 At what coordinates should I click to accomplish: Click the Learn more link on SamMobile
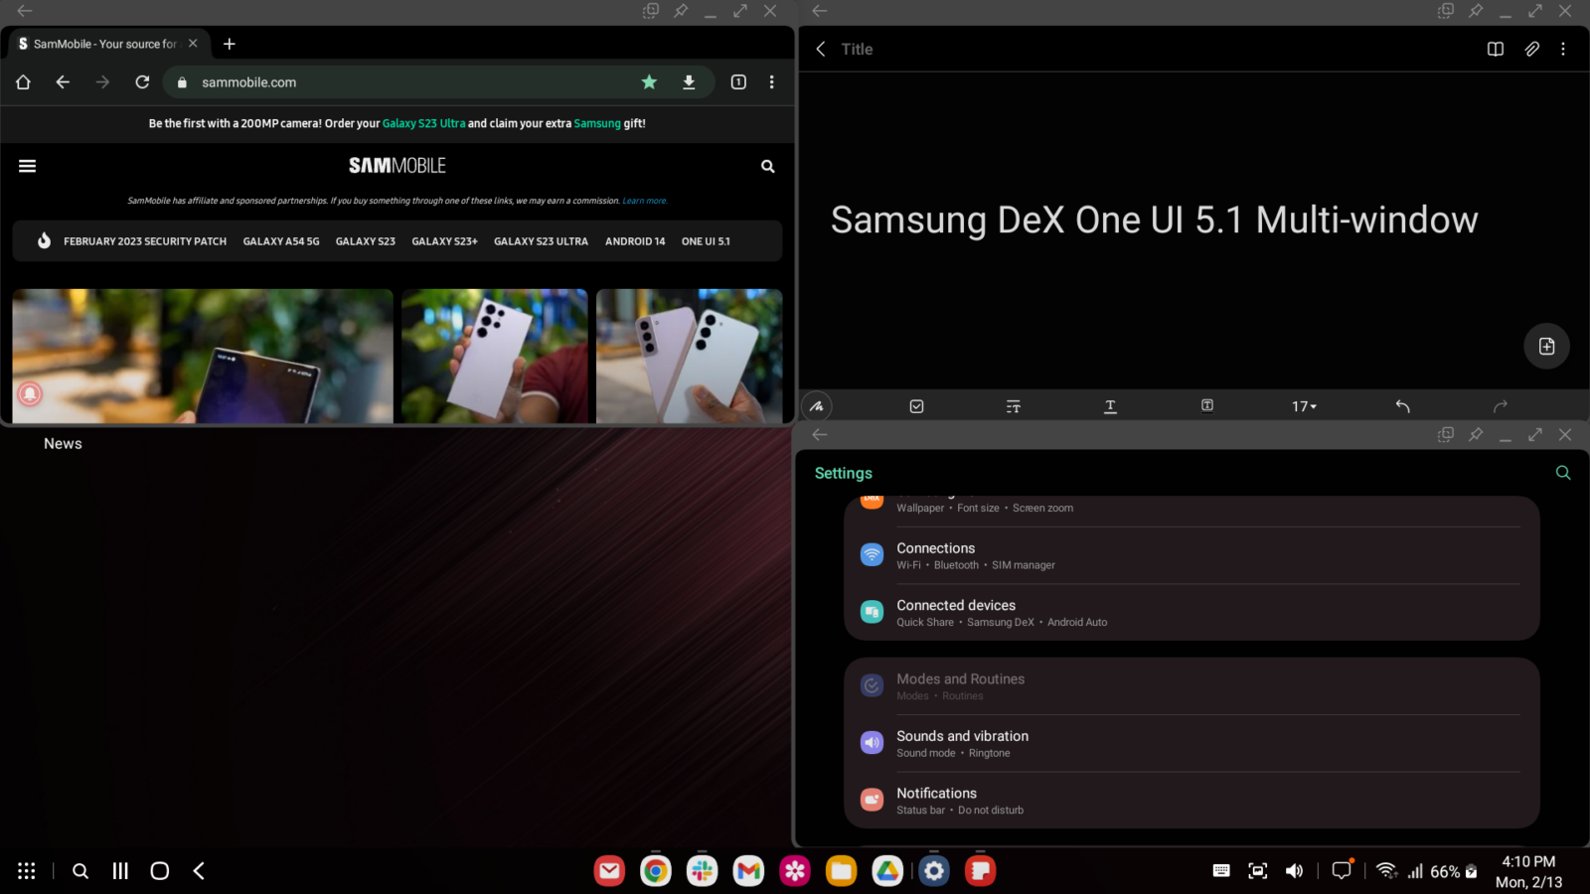tap(644, 201)
